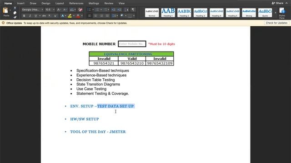Switch to the Review tab
The height and width of the screenshot is (163, 291).
(109, 3)
